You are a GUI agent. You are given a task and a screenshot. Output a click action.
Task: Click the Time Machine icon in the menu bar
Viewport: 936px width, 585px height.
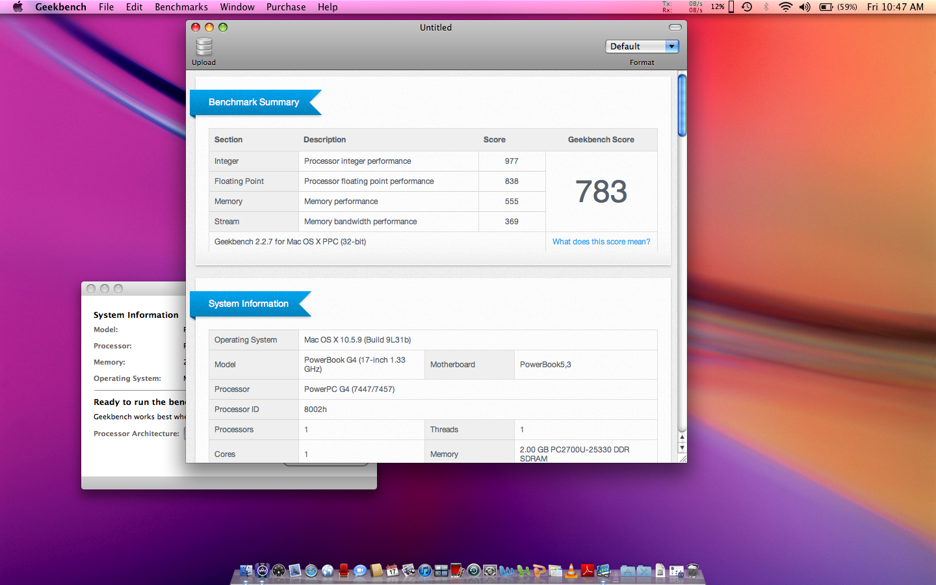[x=747, y=7]
